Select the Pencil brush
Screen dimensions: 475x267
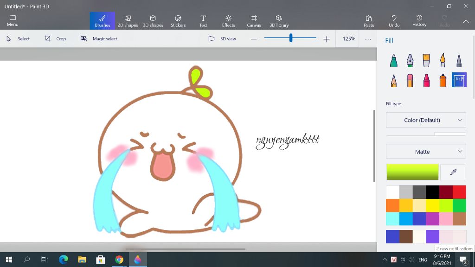coord(393,80)
